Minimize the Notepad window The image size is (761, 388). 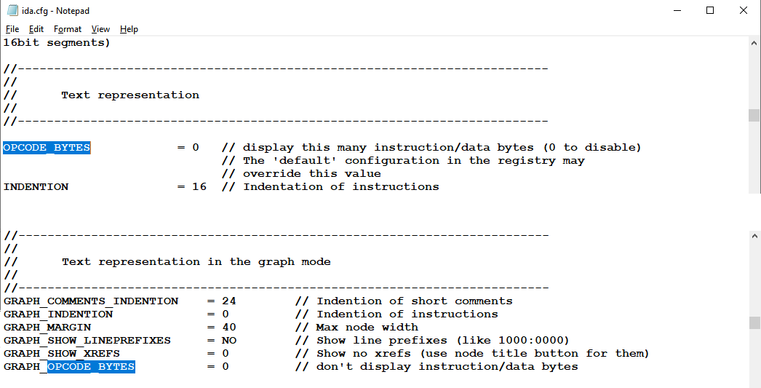[x=677, y=10]
